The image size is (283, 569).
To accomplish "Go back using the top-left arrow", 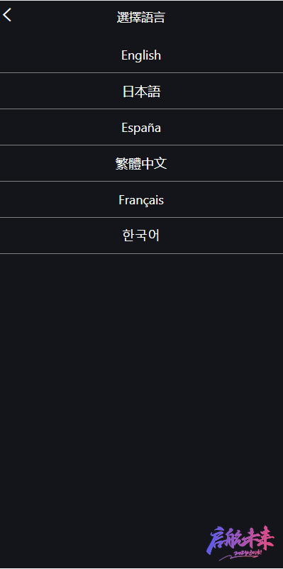I will [x=7, y=15].
